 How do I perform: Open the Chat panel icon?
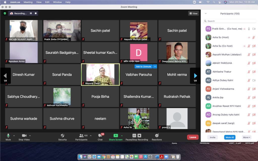[100, 136]
